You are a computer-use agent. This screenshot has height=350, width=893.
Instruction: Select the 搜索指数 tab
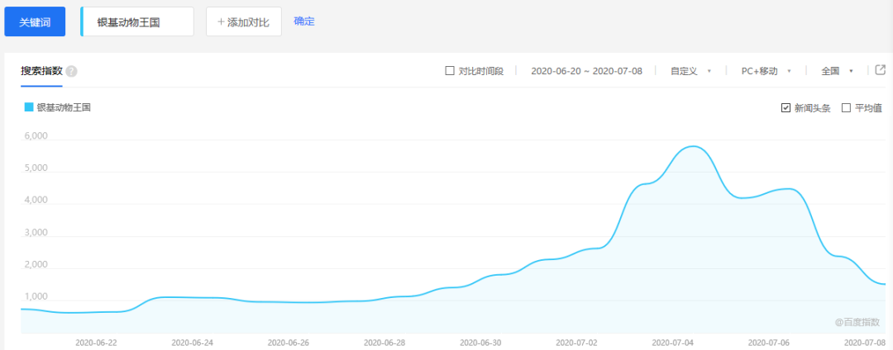(41, 71)
